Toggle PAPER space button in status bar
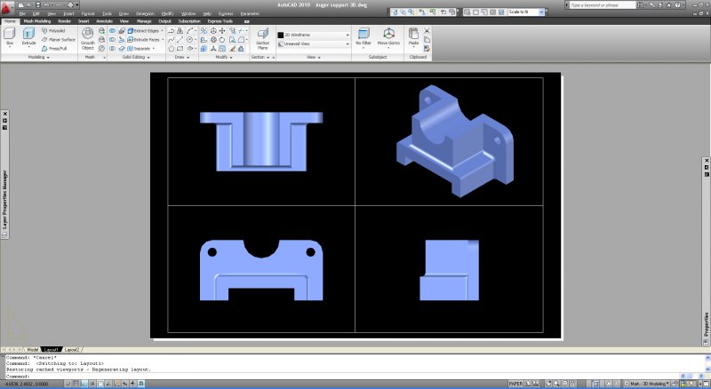 [x=515, y=384]
